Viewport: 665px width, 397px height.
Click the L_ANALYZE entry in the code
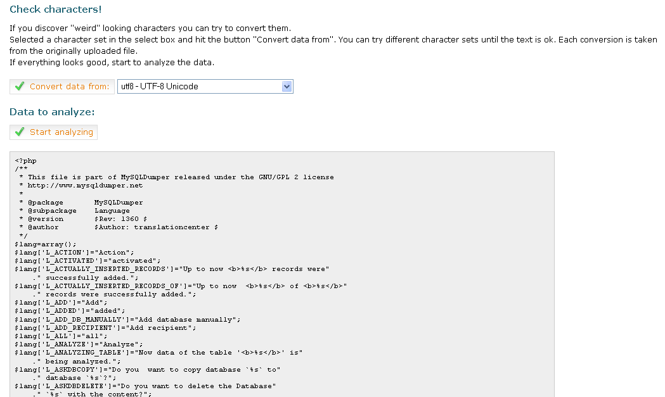[x=76, y=344]
